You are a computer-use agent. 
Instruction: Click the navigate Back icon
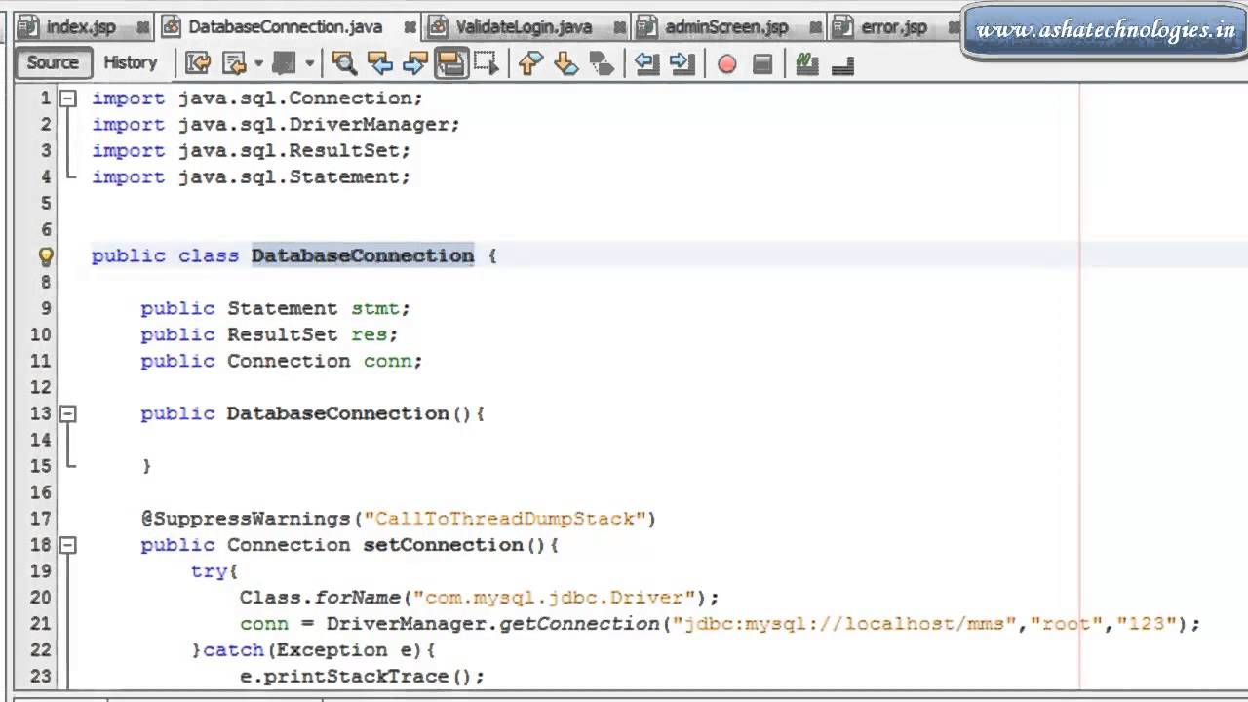tap(234, 64)
